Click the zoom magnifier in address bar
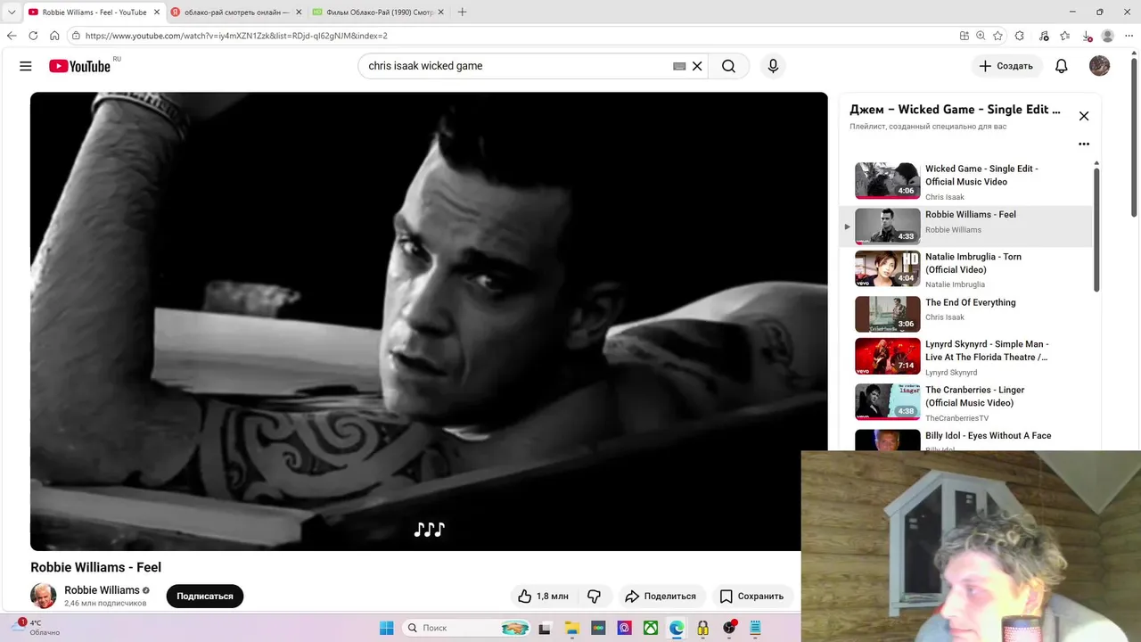This screenshot has height=642, width=1141. (x=981, y=36)
